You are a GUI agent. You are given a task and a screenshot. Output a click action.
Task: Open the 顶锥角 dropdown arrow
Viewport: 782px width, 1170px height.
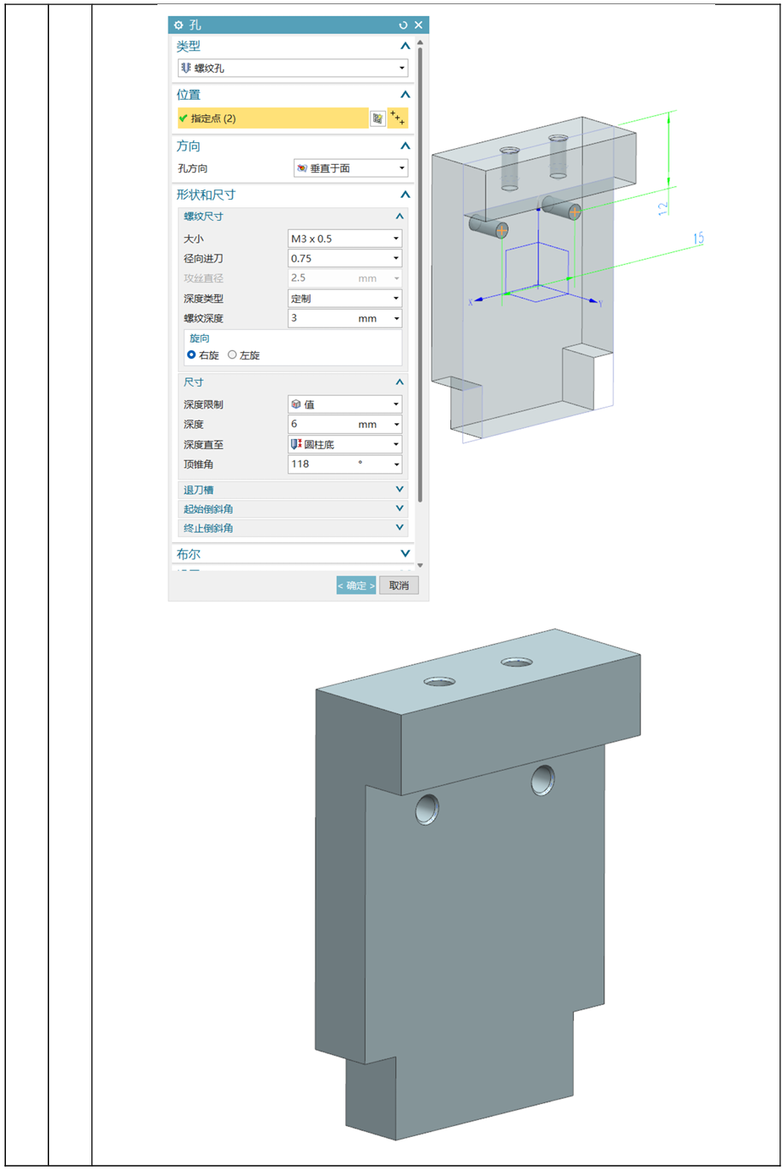[x=395, y=464]
